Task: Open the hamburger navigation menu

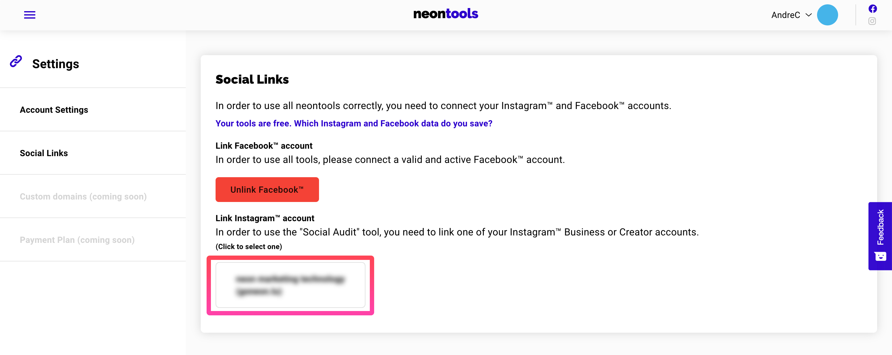Action: [x=30, y=15]
